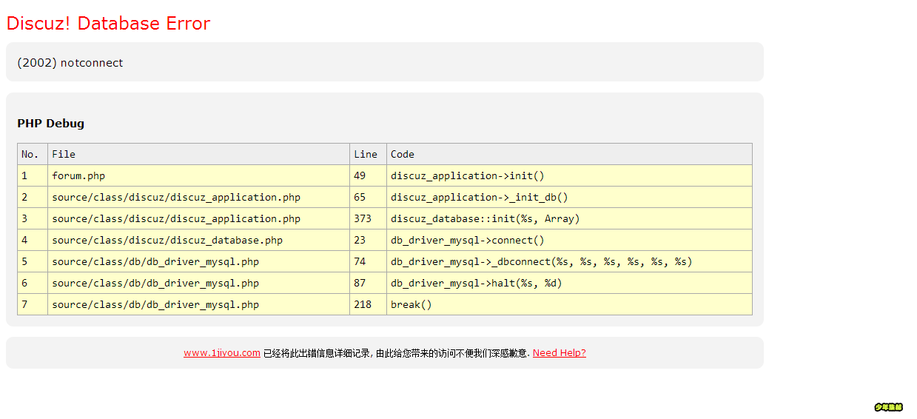Viewport: 917px width, 419px height.
Task: Select the forum.php file cell
Action: (x=199, y=175)
